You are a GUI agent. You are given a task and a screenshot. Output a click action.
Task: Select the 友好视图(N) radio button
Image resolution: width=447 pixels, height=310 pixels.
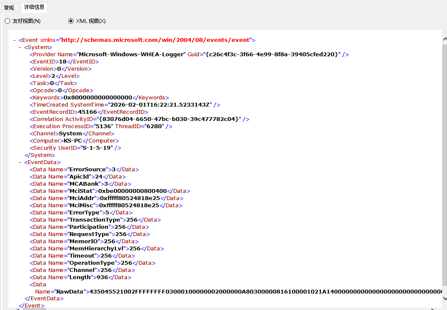pyautogui.click(x=7, y=21)
